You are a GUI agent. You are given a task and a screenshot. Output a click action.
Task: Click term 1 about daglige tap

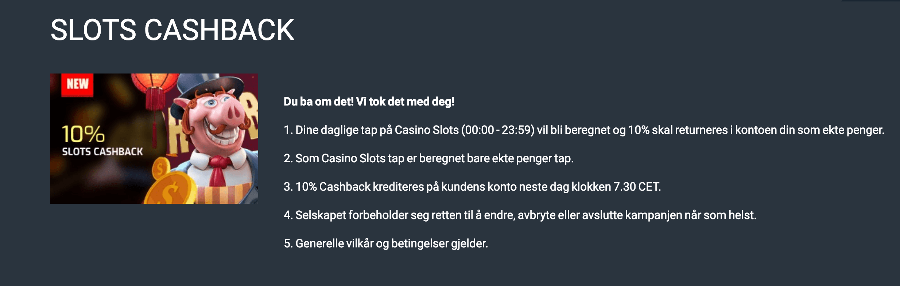584,130
